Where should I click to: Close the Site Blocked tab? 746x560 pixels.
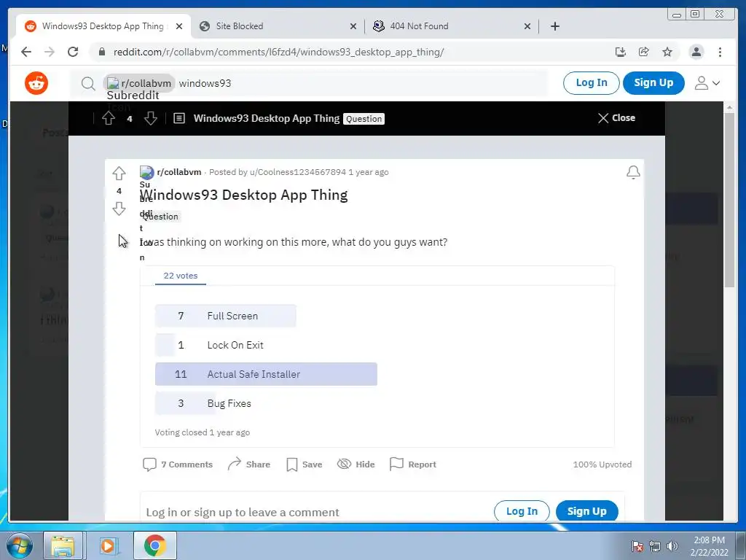[x=353, y=26]
